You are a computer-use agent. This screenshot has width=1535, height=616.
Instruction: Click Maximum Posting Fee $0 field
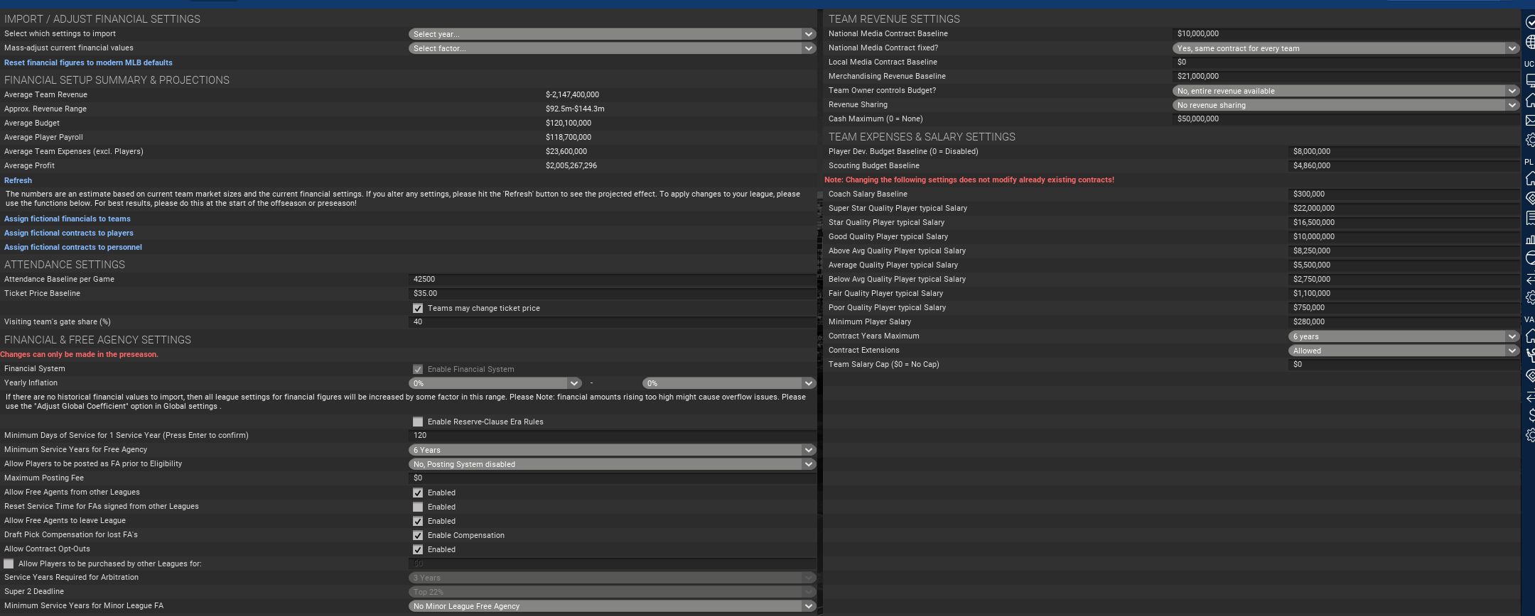tap(613, 478)
